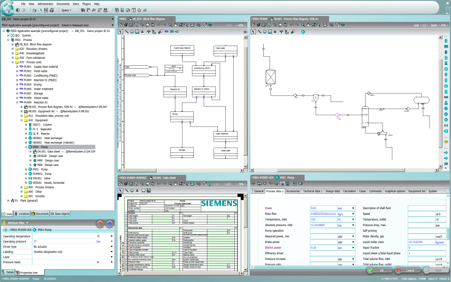
Task: Expand the A60 Process streams folder
Action: tap(21, 187)
